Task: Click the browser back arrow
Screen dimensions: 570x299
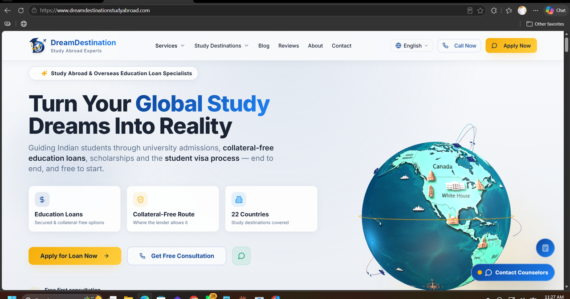Action: click(x=7, y=10)
